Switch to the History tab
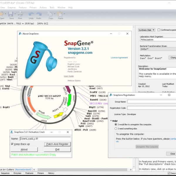 point(51,173)
